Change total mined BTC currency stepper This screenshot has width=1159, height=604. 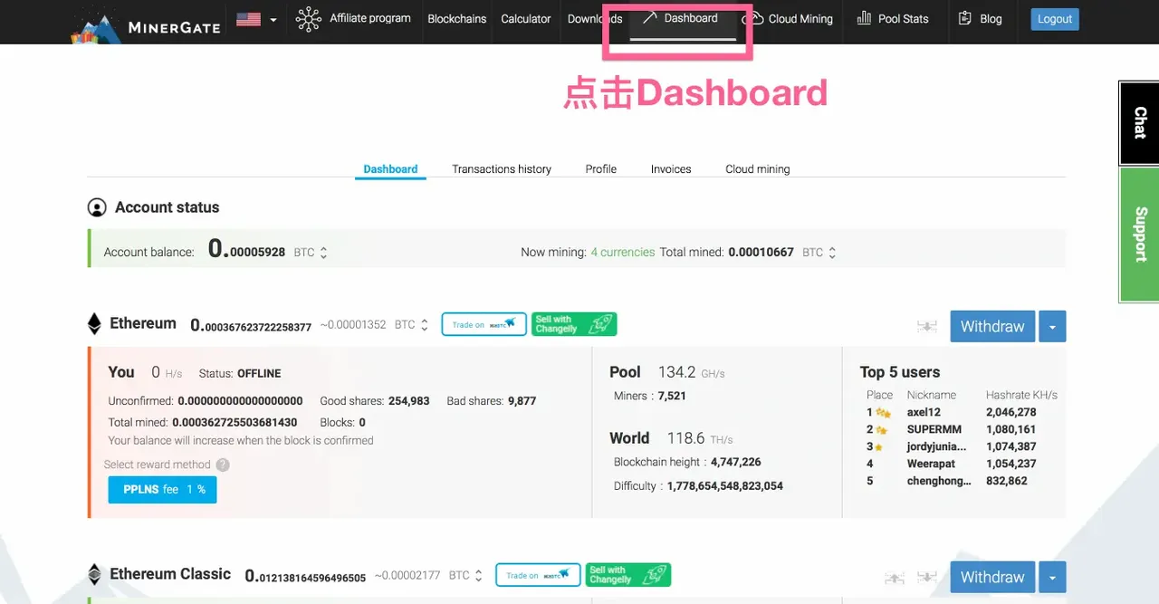tap(832, 253)
